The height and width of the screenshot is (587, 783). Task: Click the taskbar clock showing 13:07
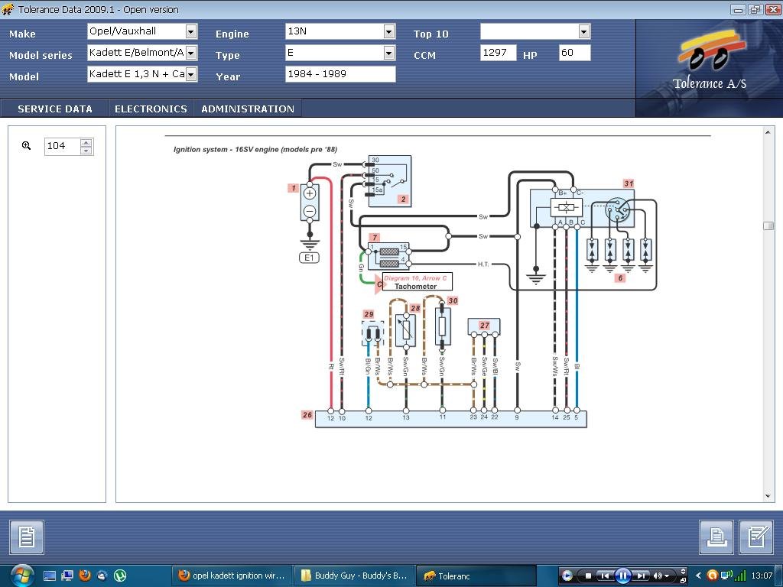pyautogui.click(x=762, y=576)
